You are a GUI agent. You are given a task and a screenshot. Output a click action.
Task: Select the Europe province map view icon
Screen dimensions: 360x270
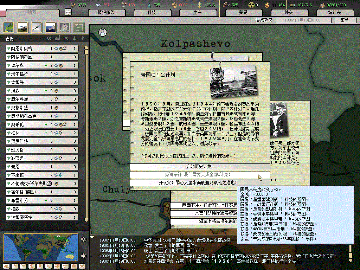click(9, 27)
